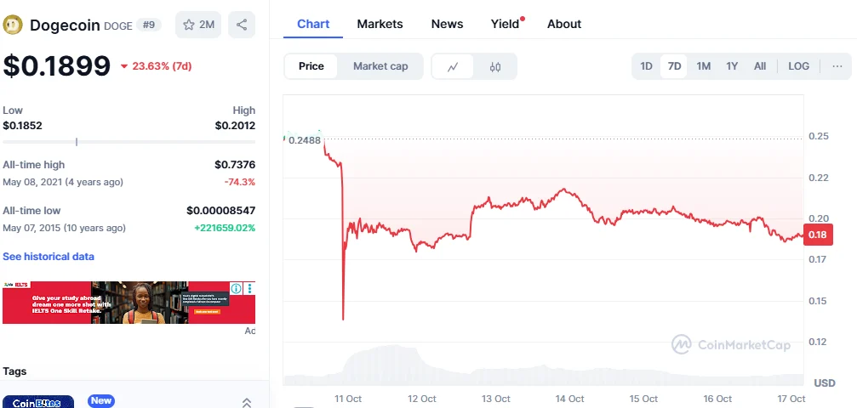Expand the tags section chevron

[x=247, y=402]
